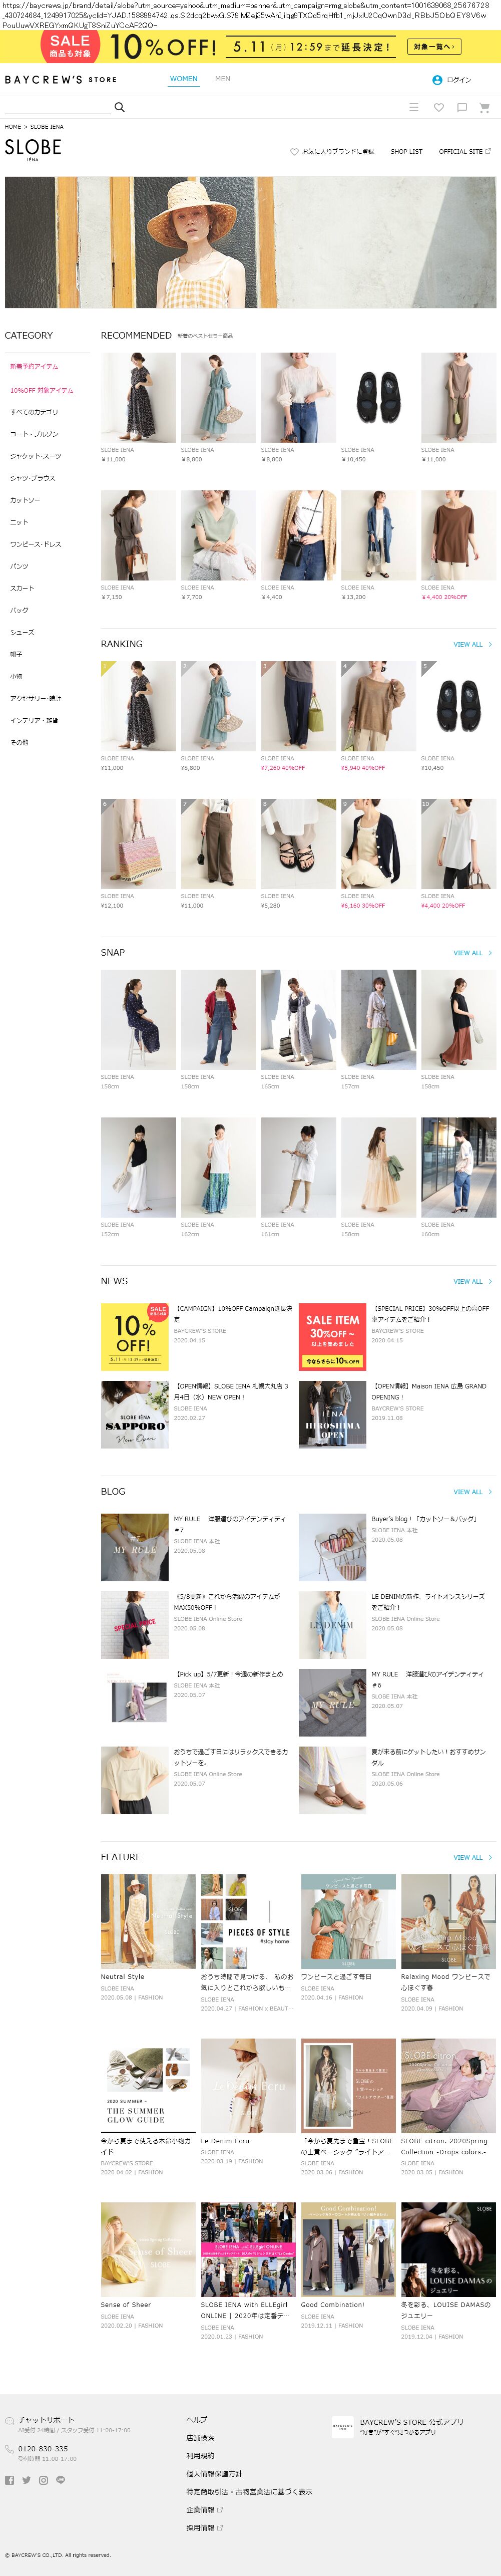Screen dimensions: 501x2576
Task: Expand SNAP with its VIEW ALL arrow
Action: click(472, 952)
